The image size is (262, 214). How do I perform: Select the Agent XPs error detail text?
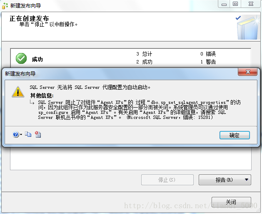pyautogui.click(x=140, y=110)
